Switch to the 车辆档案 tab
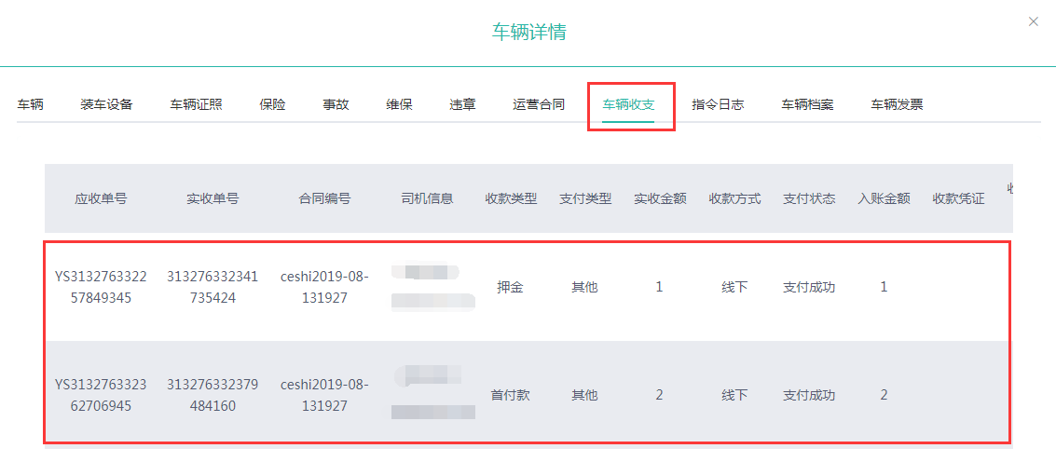 click(x=807, y=104)
